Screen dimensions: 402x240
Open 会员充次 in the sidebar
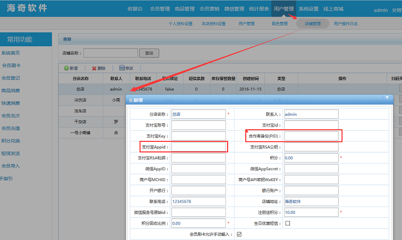[x=11, y=116]
